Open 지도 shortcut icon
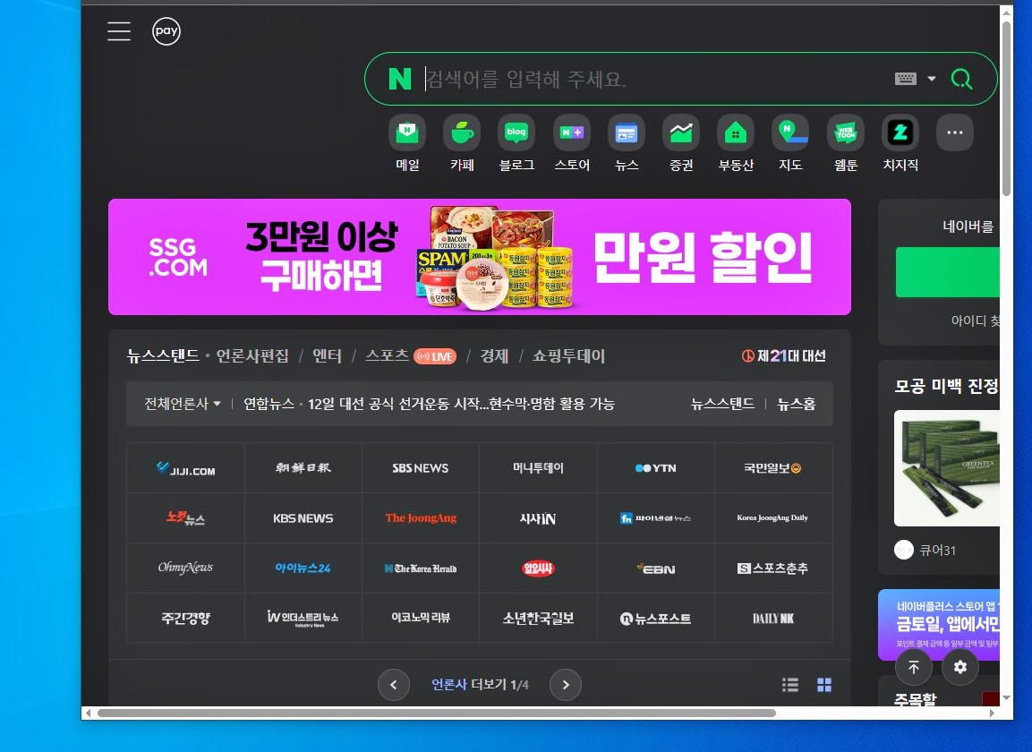 [790, 132]
